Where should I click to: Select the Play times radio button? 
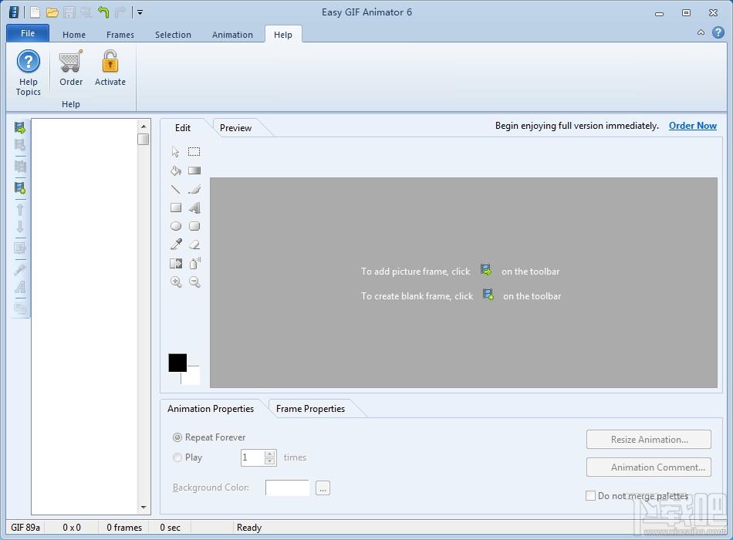[x=177, y=457]
